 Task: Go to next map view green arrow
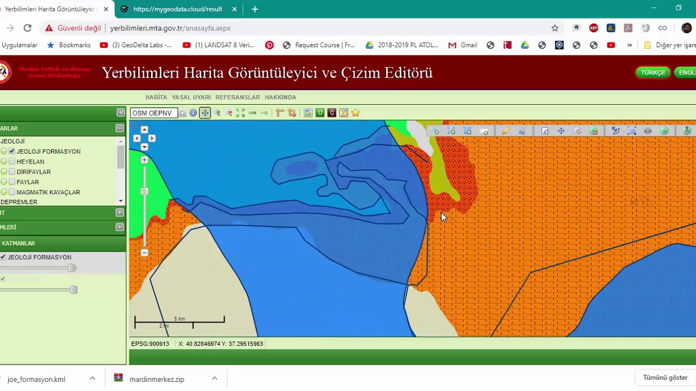(264, 113)
